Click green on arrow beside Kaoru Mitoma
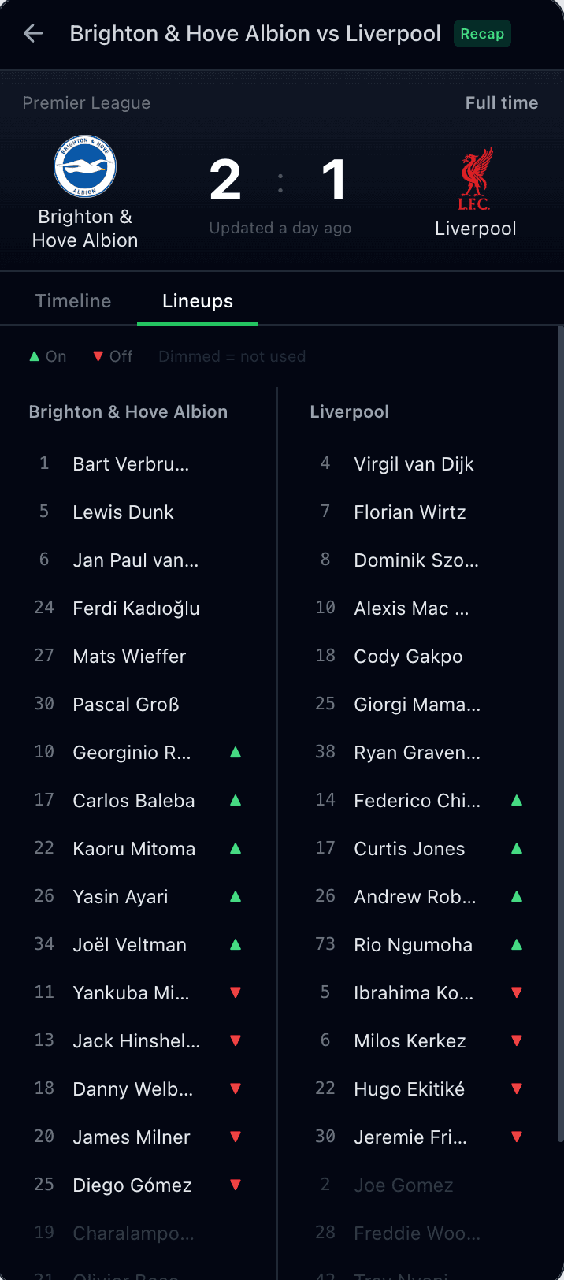Viewport: 564px width, 1280px height. 235,848
